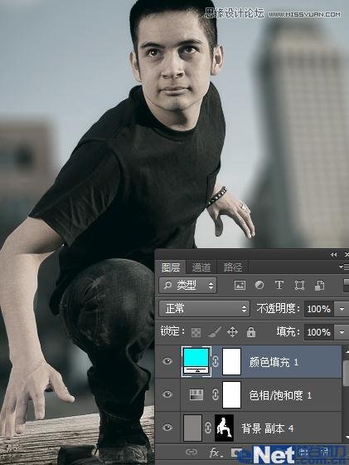Select the 颜色填充 1 layer name
Image resolution: width=349 pixels, height=465 pixels.
pyautogui.click(x=274, y=362)
